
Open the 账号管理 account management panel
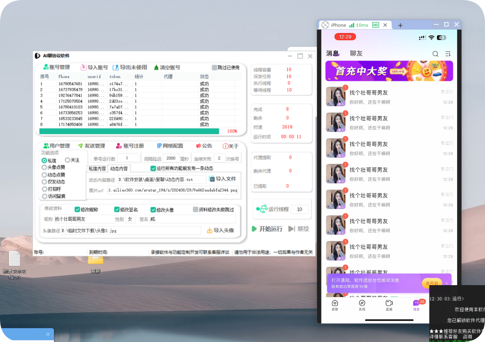51,66
